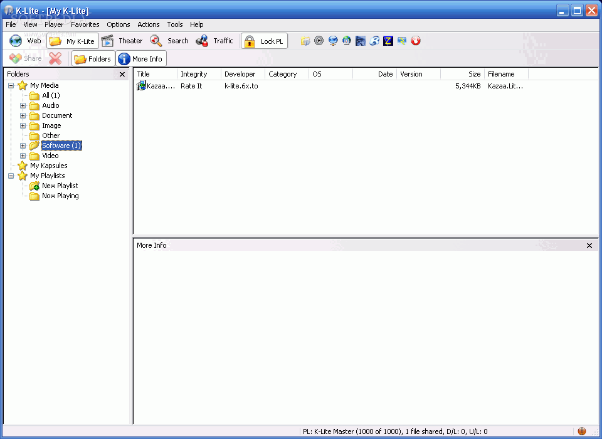Sort by the Date column header
This screenshot has height=439, width=602.
point(375,74)
